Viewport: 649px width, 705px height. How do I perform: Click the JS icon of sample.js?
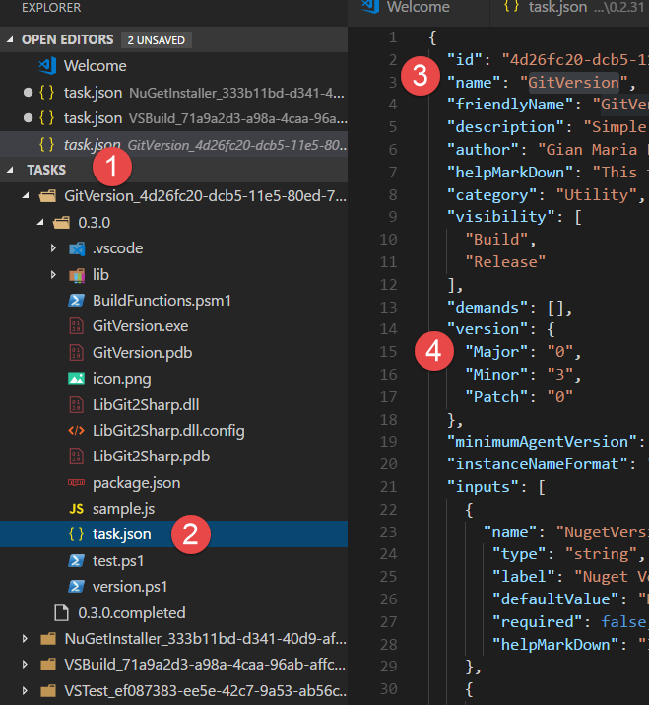pyautogui.click(x=76, y=509)
